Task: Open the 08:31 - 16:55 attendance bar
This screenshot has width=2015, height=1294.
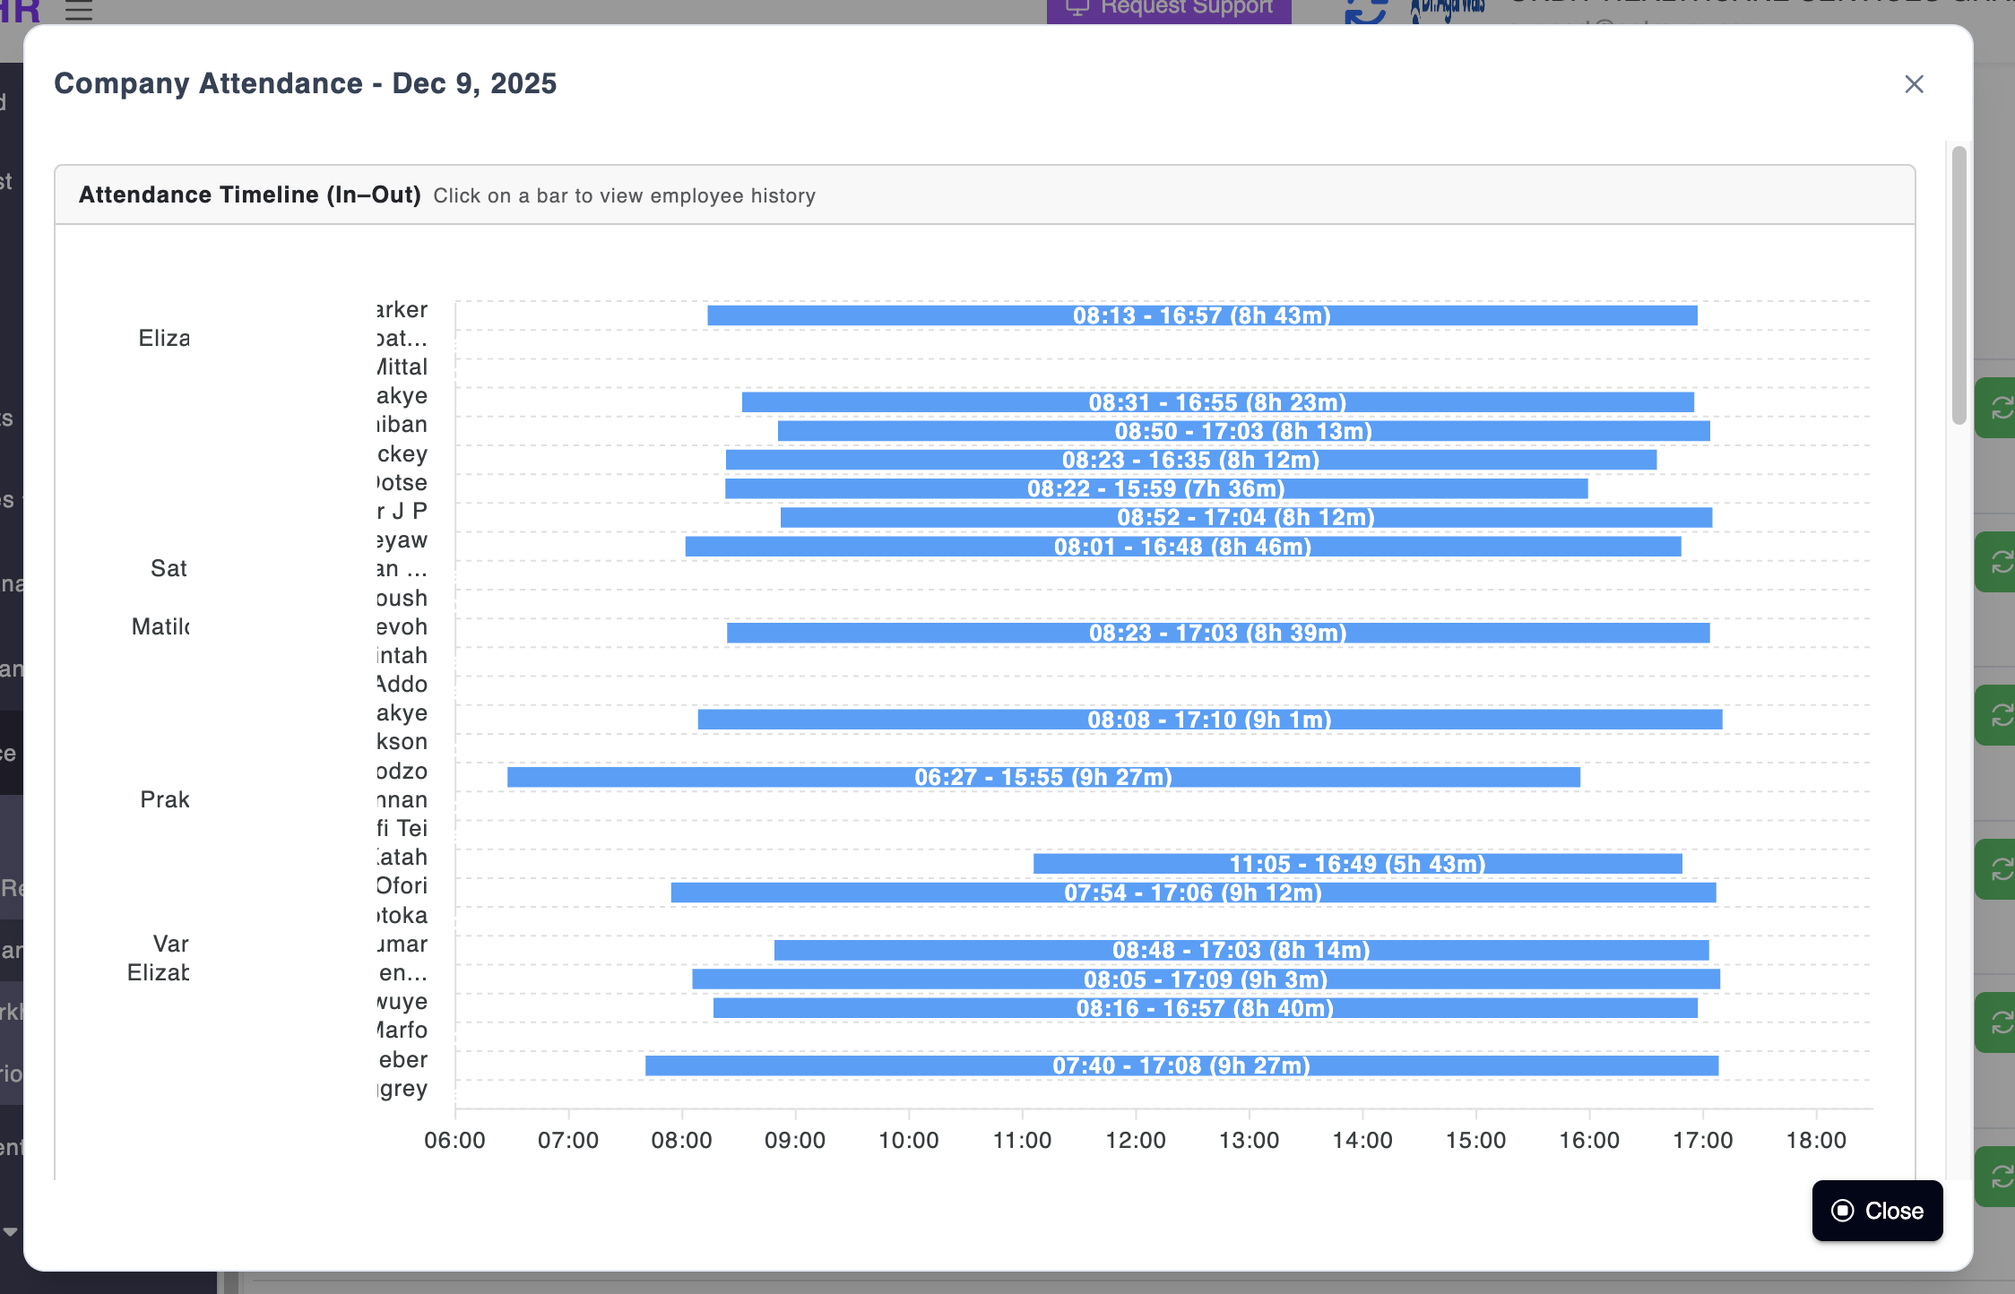Action: (1217, 402)
